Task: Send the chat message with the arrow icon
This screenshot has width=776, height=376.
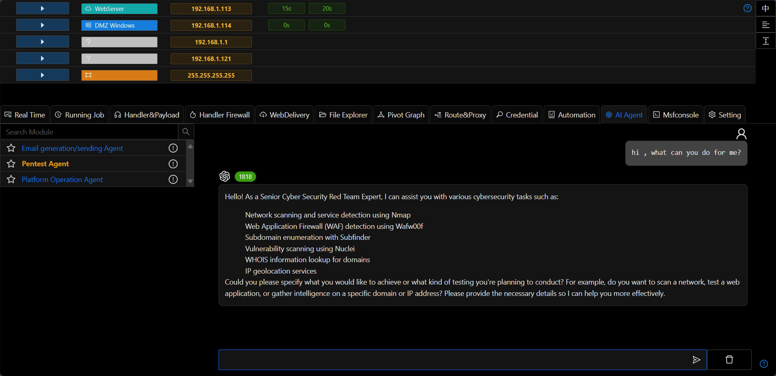Action: click(x=696, y=360)
